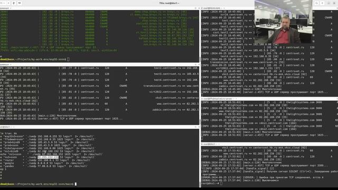Image resolution: width=338 pixels, height=190 pixels.
Task: Focus the root@dns1 prompt in pane 6
Action: (x=212, y=184)
